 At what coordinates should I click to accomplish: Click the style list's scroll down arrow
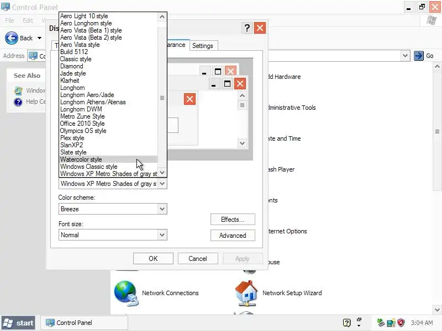click(x=162, y=173)
